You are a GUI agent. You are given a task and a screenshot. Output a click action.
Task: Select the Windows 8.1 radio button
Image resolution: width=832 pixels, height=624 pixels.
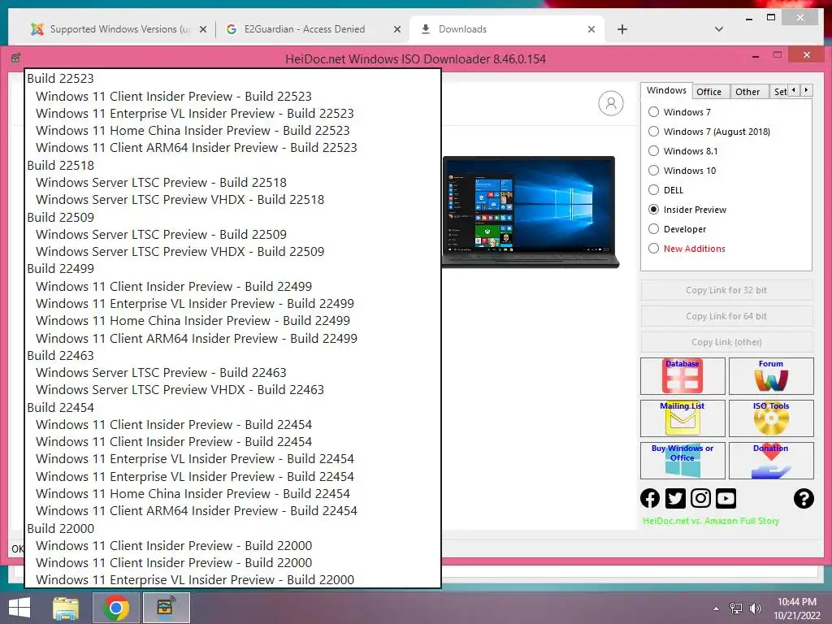click(x=654, y=150)
